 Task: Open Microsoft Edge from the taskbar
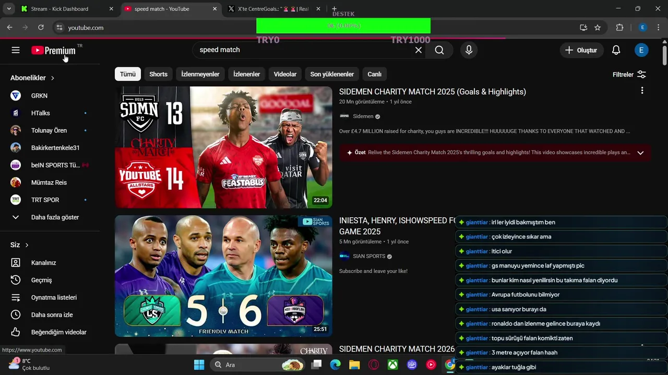[335, 365]
